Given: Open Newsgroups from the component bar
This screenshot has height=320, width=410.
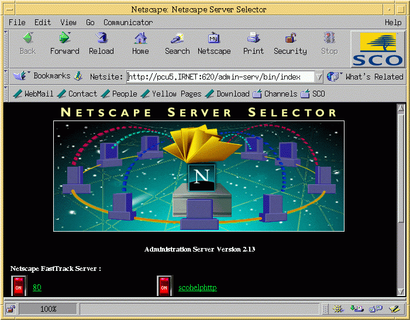Looking at the screenshot, I should 375,309.
